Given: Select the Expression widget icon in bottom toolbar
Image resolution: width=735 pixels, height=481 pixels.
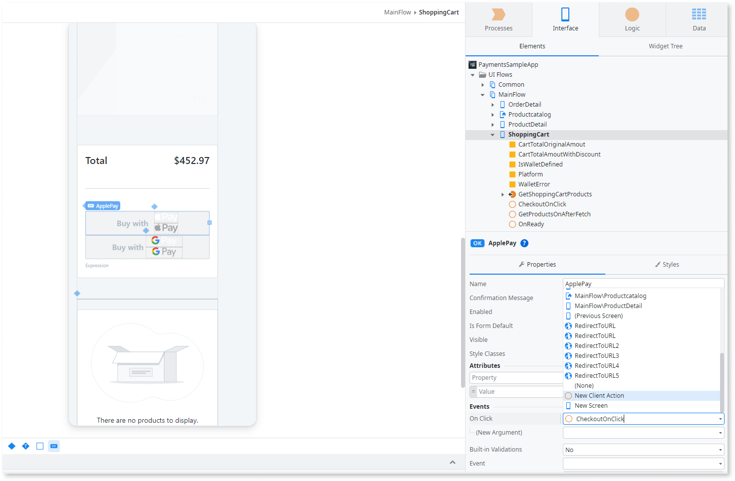Looking at the screenshot, I should click(11, 446).
